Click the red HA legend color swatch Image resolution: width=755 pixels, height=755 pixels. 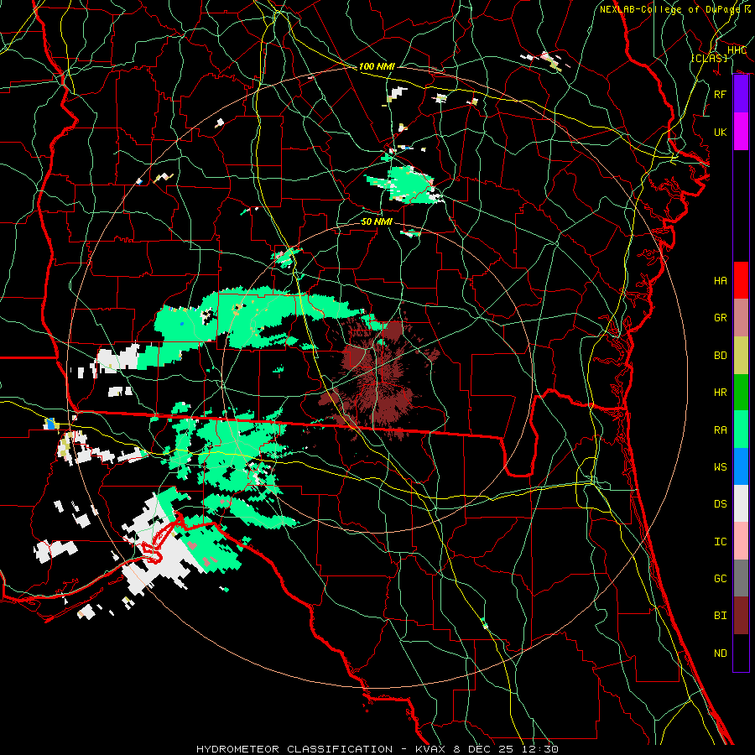[x=741, y=280]
